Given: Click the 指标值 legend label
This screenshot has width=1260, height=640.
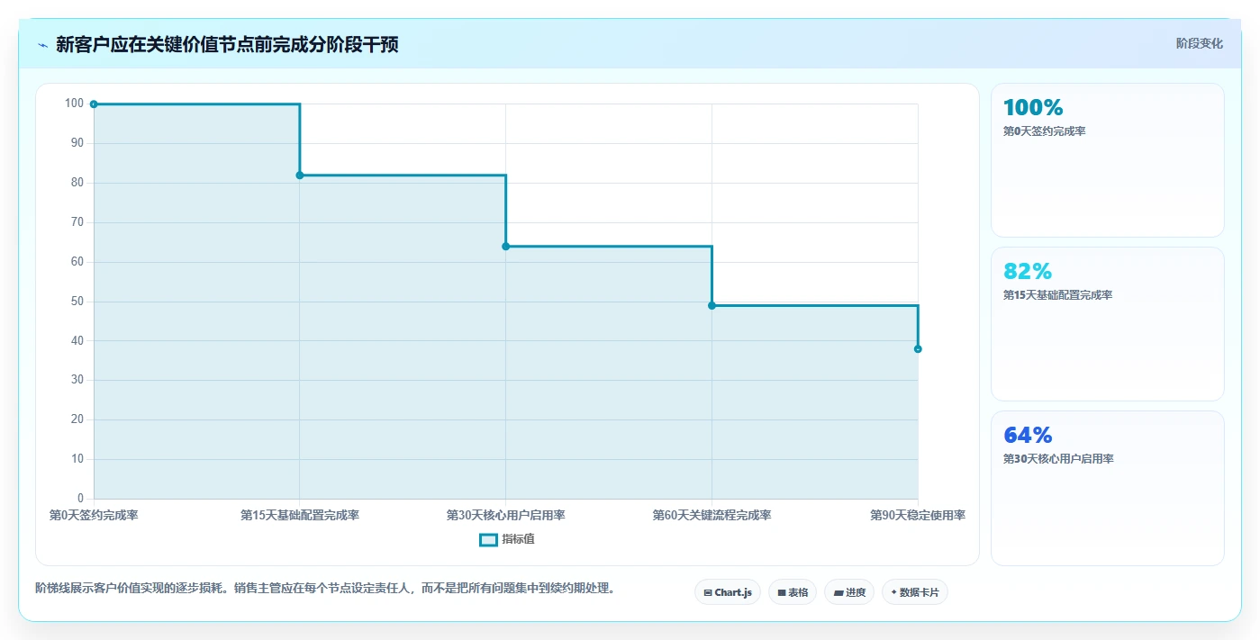Looking at the screenshot, I should pyautogui.click(x=518, y=540).
